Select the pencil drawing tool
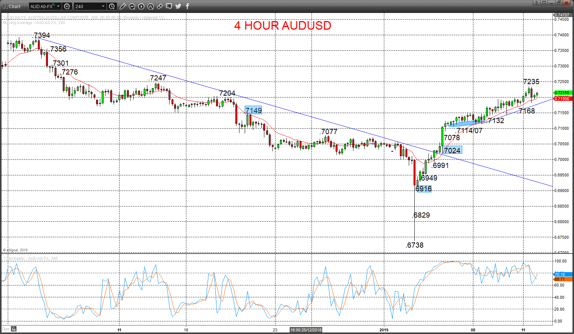Image resolution: width=574 pixels, height=334 pixels. click(x=123, y=6)
